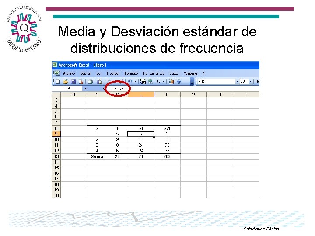Click the 'xf' heading cell
The width and height of the screenshot is (315, 236).
point(141,128)
